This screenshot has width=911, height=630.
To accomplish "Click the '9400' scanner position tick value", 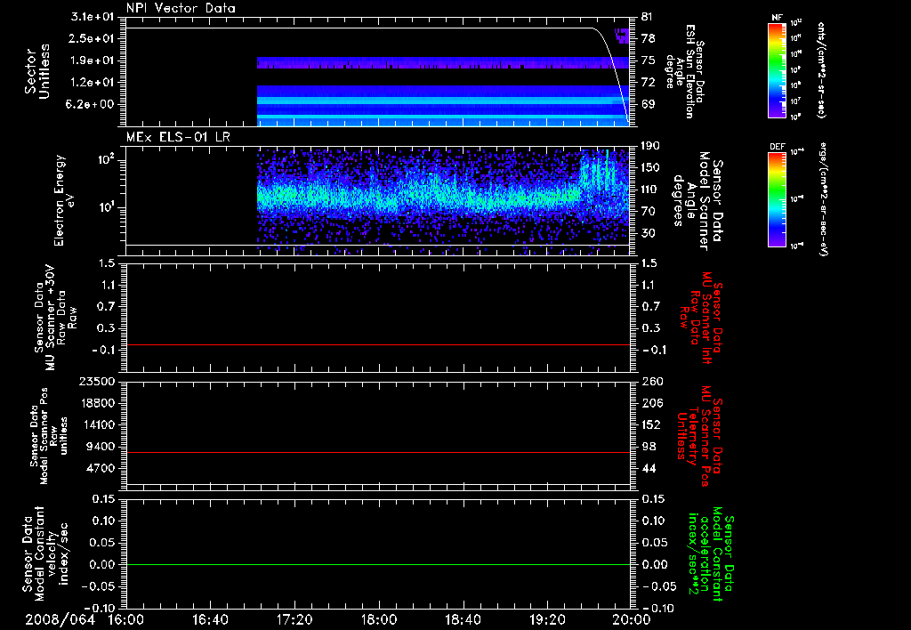I will 101,447.
